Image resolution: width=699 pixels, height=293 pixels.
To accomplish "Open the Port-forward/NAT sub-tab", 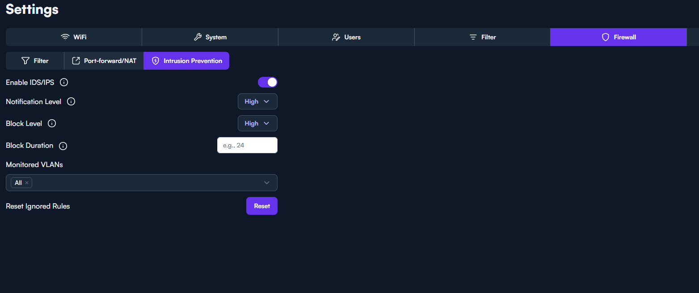I will tap(104, 61).
